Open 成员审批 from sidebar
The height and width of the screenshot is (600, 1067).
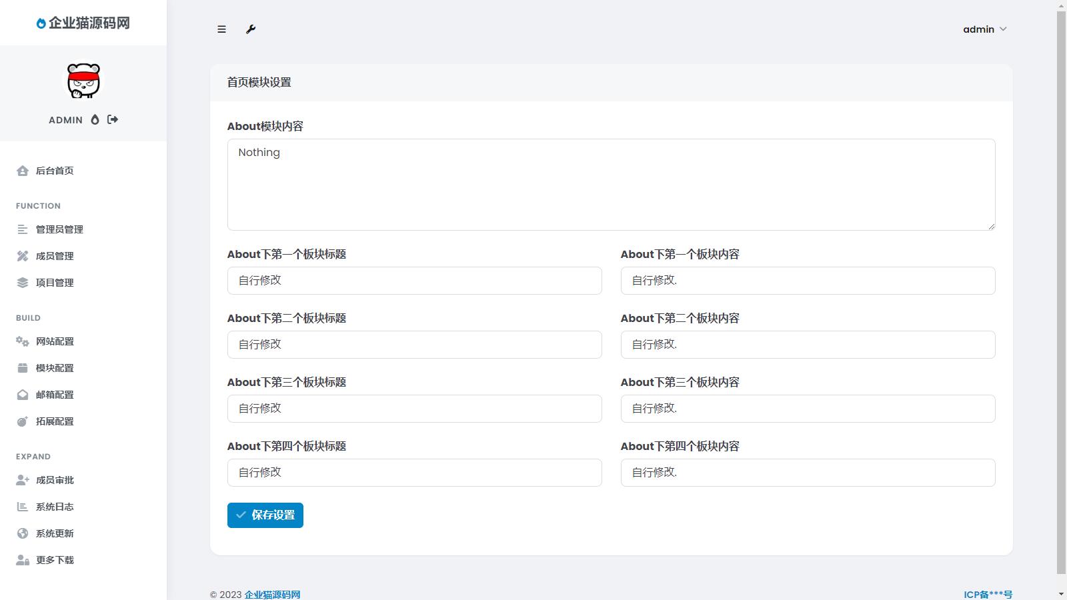tap(55, 480)
